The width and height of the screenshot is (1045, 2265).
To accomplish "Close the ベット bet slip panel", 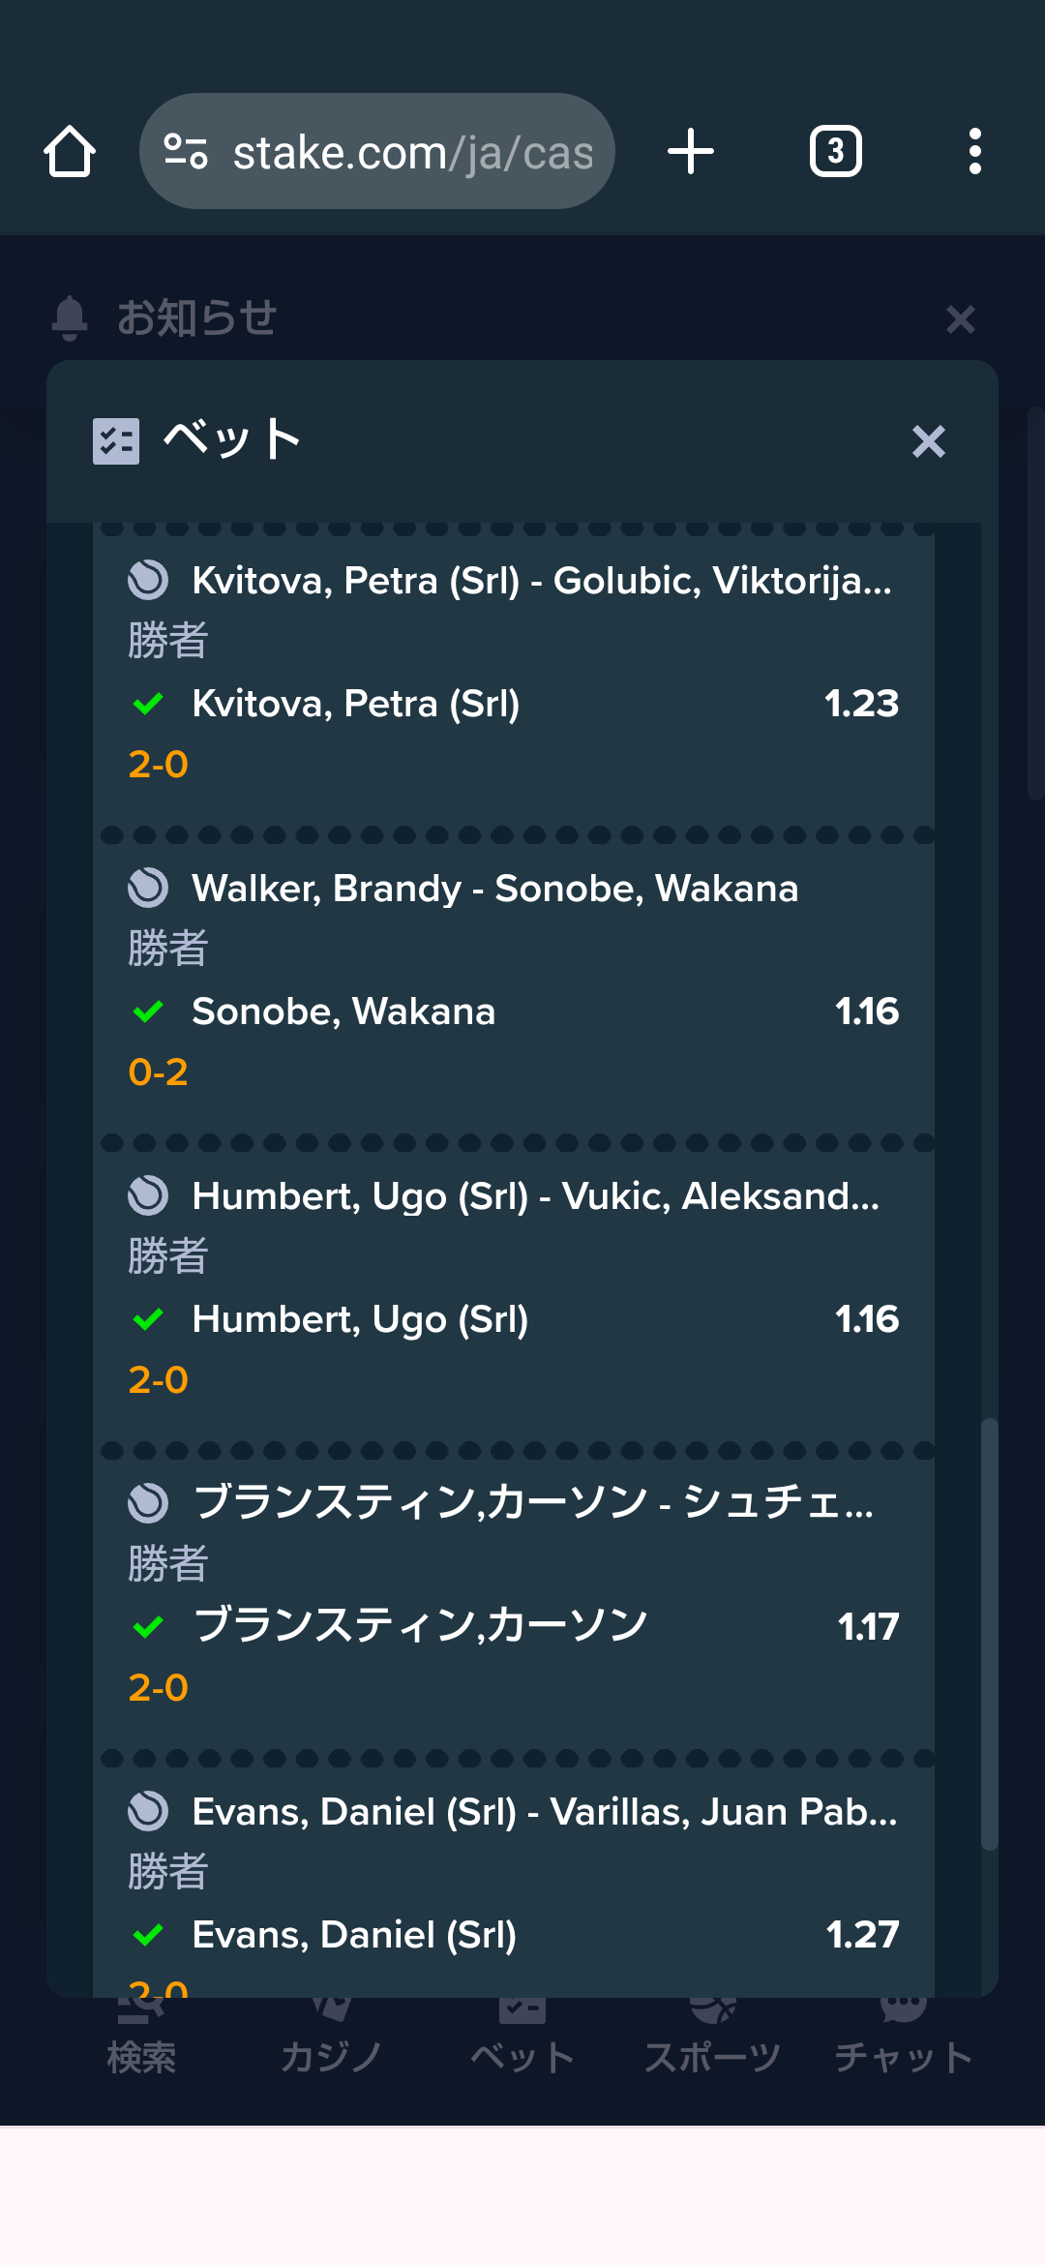I will point(929,441).
